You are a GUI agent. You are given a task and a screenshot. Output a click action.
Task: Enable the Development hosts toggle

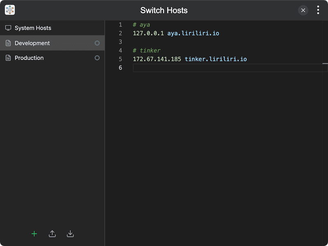[x=97, y=43]
